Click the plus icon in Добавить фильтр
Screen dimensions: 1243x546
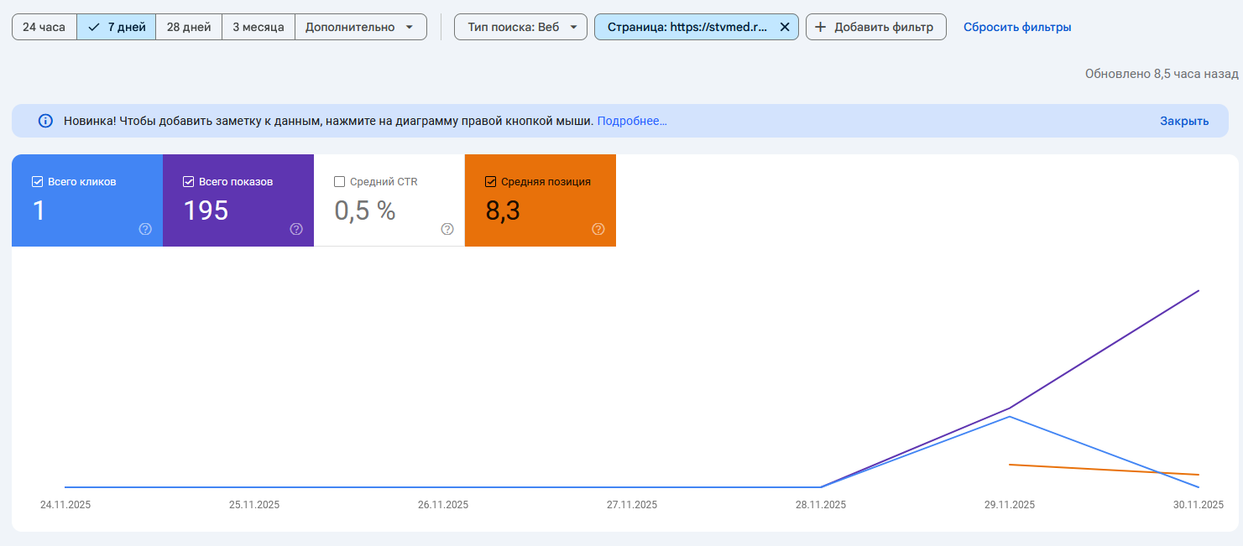point(821,27)
